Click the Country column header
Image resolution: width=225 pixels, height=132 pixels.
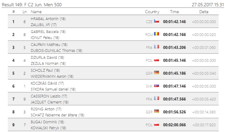(x=152, y=12)
